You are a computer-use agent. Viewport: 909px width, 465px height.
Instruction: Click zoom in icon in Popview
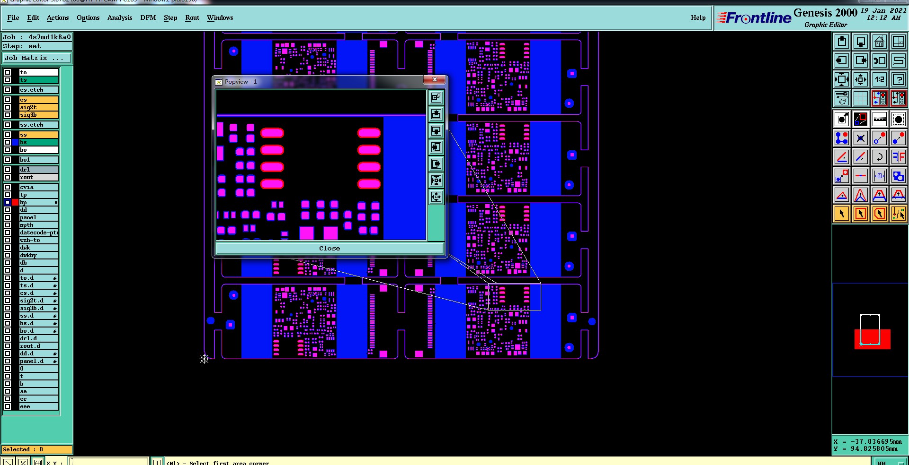point(436,180)
